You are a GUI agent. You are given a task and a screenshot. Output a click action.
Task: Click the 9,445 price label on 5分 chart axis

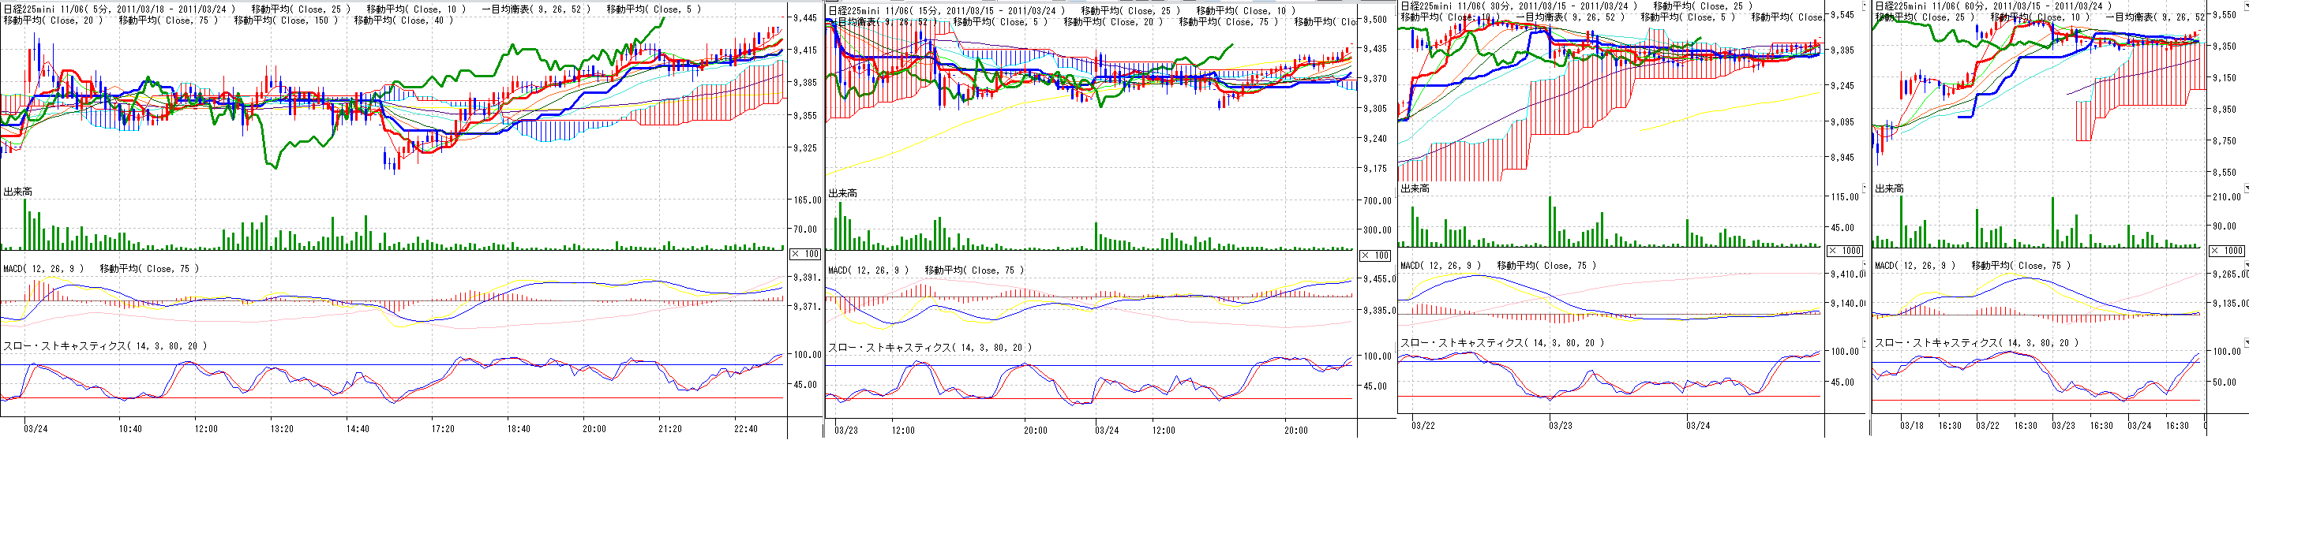(x=804, y=18)
